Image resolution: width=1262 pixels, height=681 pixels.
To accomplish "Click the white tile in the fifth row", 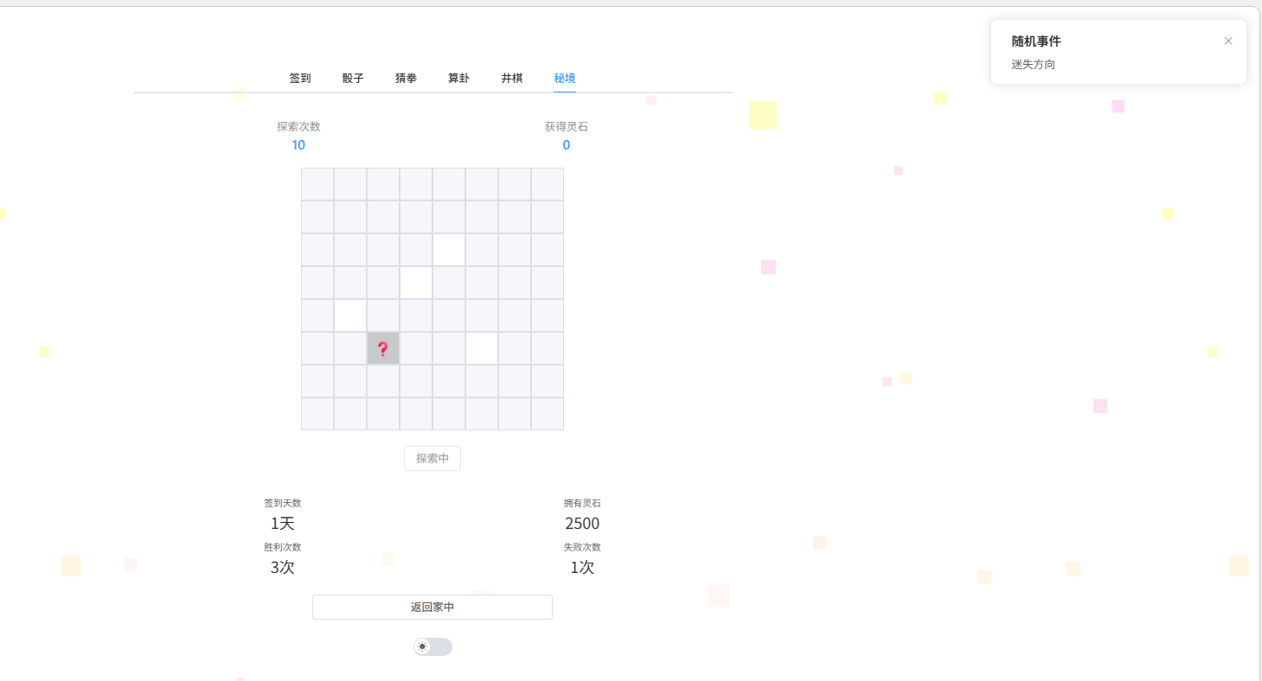I will tap(350, 315).
